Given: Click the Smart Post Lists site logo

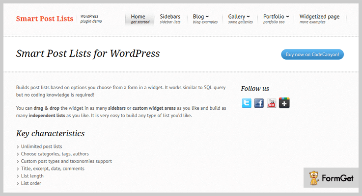Looking at the screenshot, I should point(45,19).
